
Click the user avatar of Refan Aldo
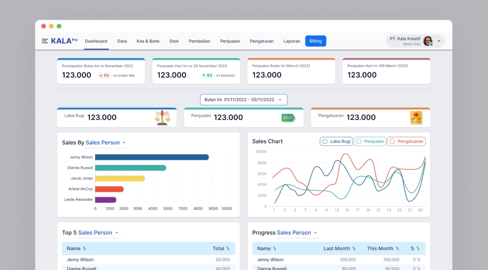click(428, 41)
